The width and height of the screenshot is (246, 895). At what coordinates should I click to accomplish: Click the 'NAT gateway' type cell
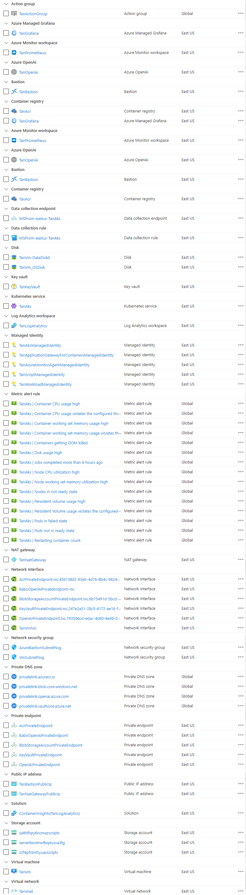(136, 560)
